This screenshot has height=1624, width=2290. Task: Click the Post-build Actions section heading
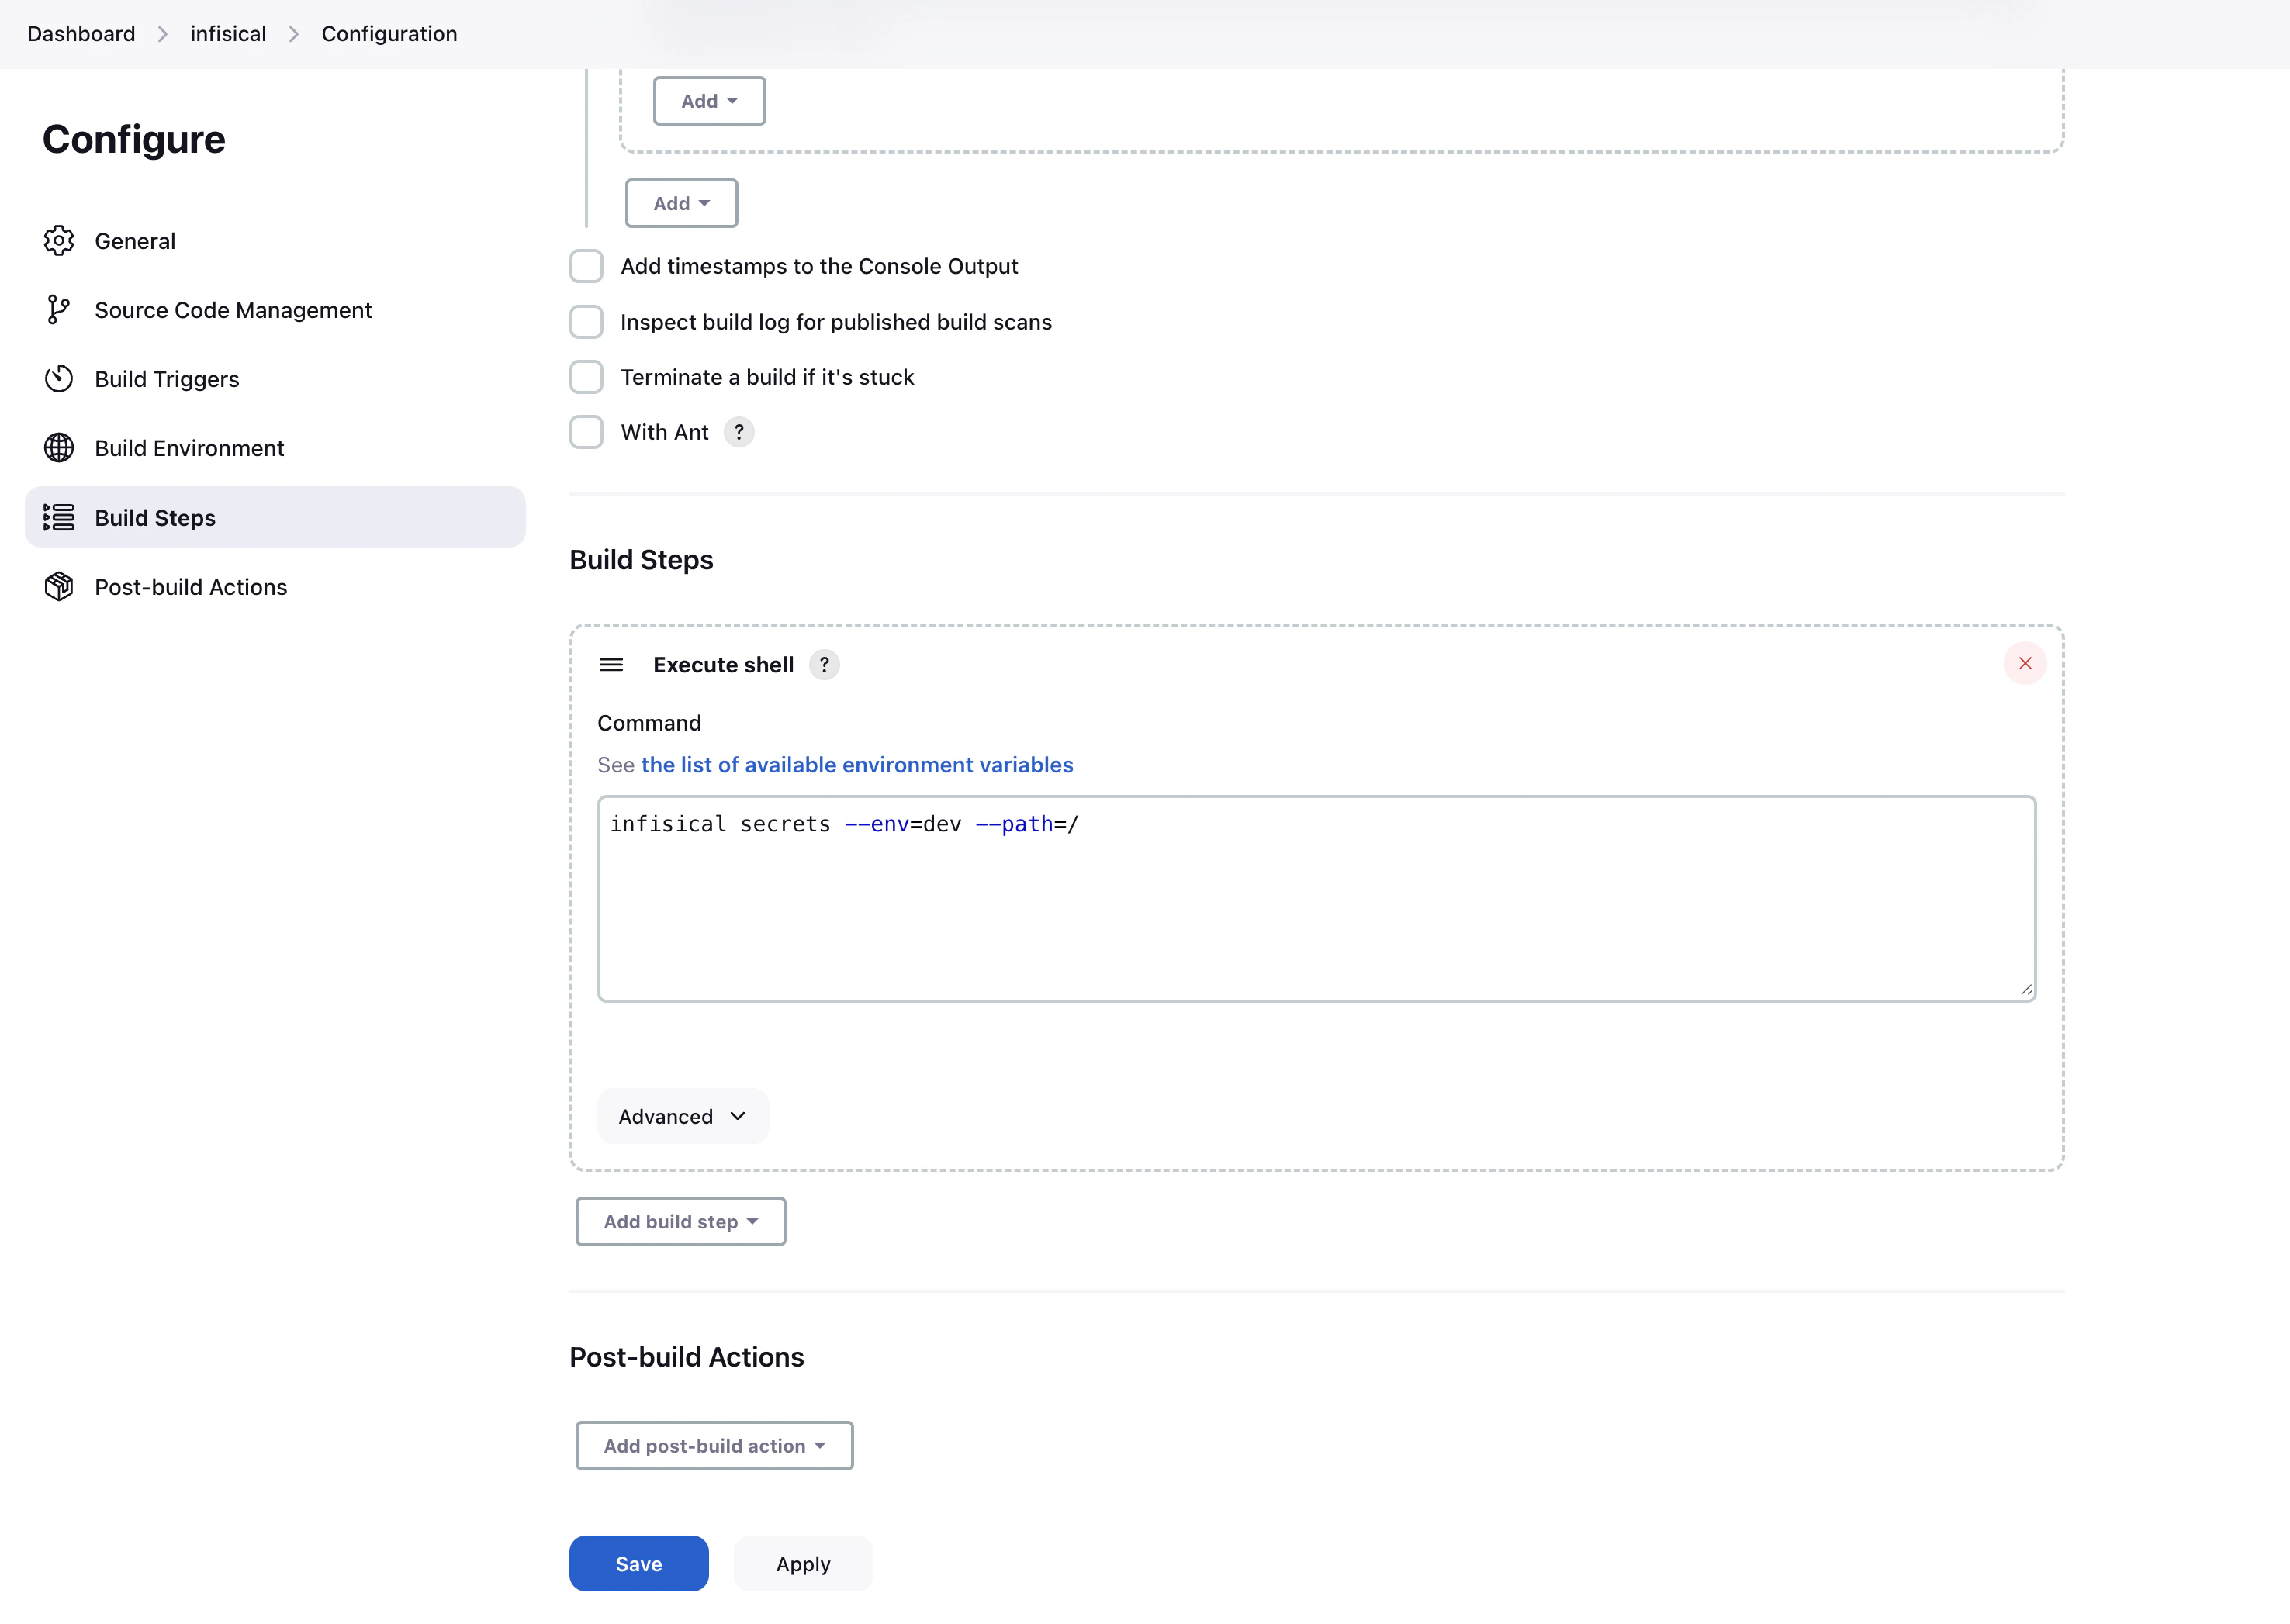point(687,1357)
